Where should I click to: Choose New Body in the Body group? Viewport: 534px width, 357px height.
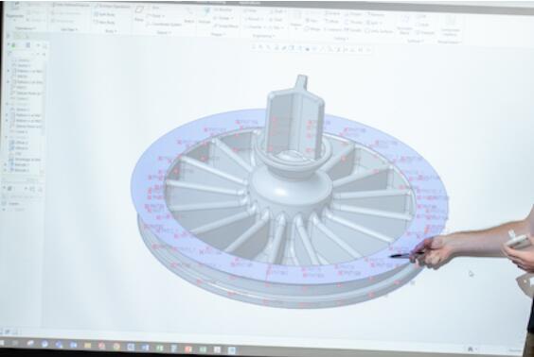(x=105, y=23)
